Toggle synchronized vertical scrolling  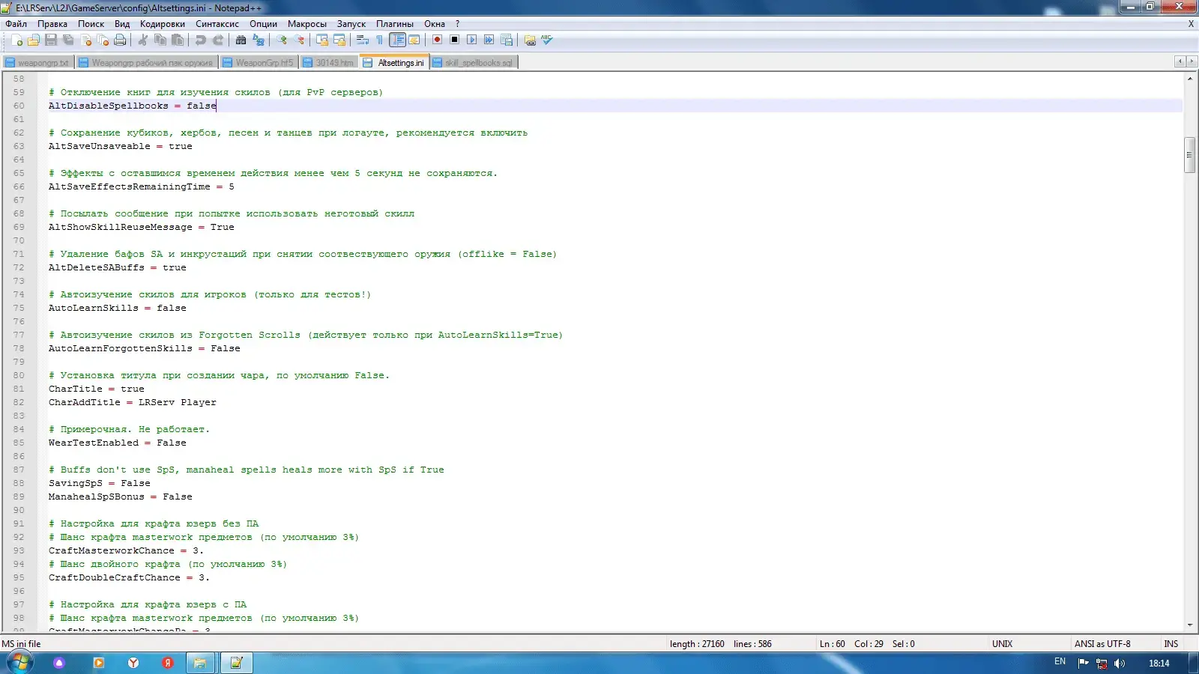pos(321,40)
